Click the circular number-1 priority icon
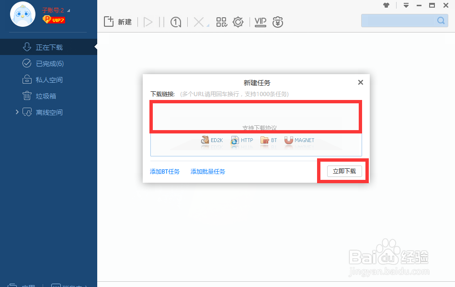The image size is (455, 287). point(176,22)
